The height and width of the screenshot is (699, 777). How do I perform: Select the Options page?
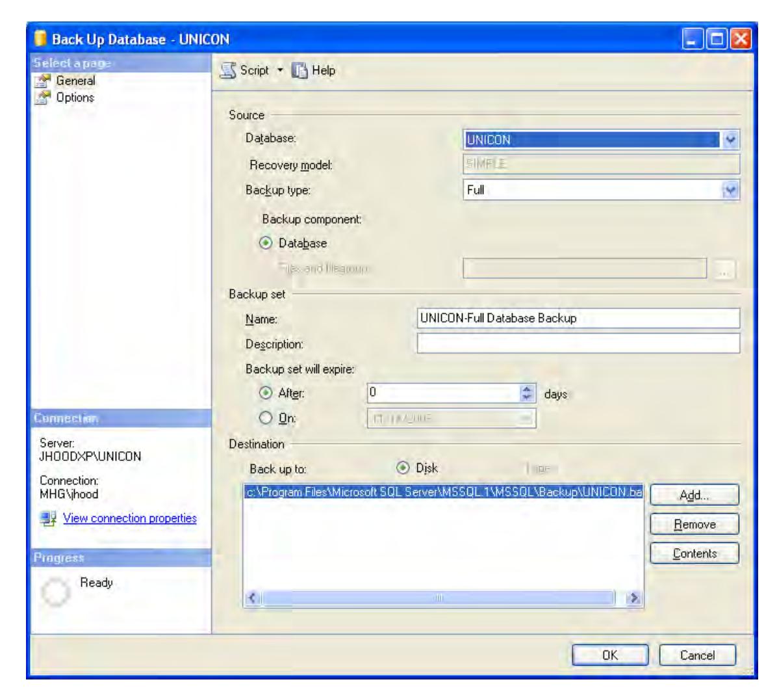pyautogui.click(x=75, y=98)
